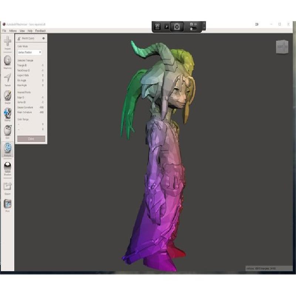Click the Selected Triangle heading
Screen dimensions: 296x296
pyautogui.click(x=25, y=60)
